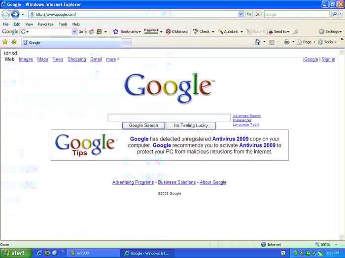Open the Page menu in command bar
Image resolution: width=345 pixels, height=258 pixels.
pyautogui.click(x=306, y=42)
